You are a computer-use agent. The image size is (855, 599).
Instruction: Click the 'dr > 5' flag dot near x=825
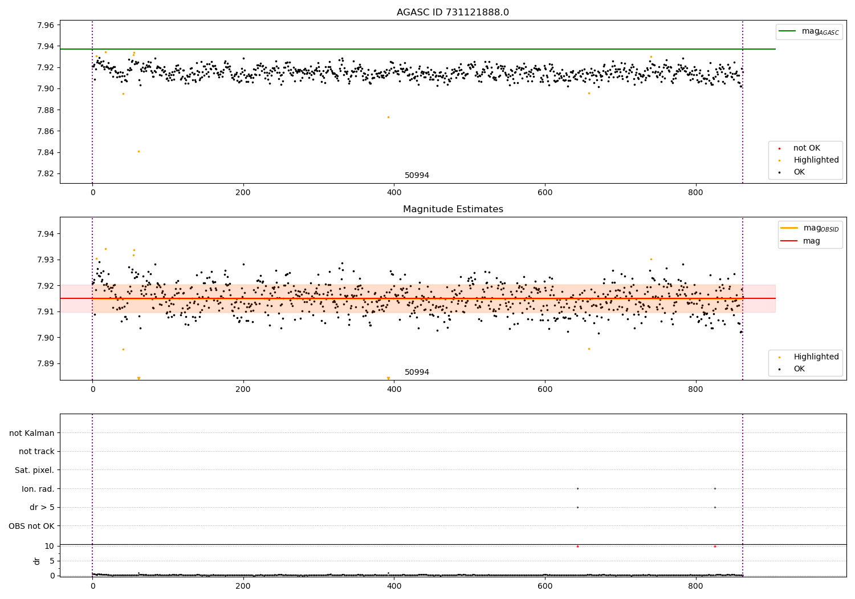(715, 507)
